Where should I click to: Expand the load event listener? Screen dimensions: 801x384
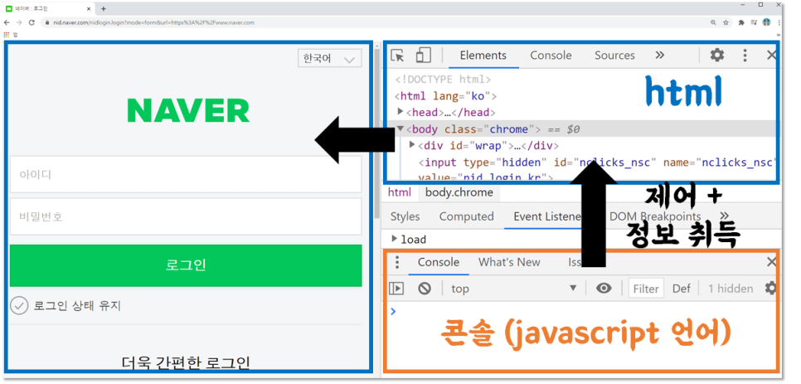(x=395, y=239)
